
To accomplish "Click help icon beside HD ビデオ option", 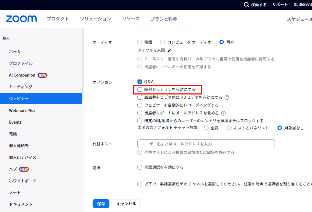I will click(x=227, y=97).
